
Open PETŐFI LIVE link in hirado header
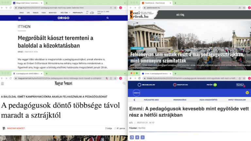(x=212, y=85)
